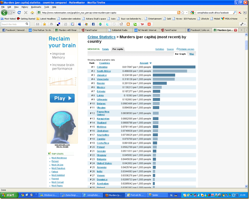Go to the Home page icon
Screen dimensions: 249x199
point(32,12)
